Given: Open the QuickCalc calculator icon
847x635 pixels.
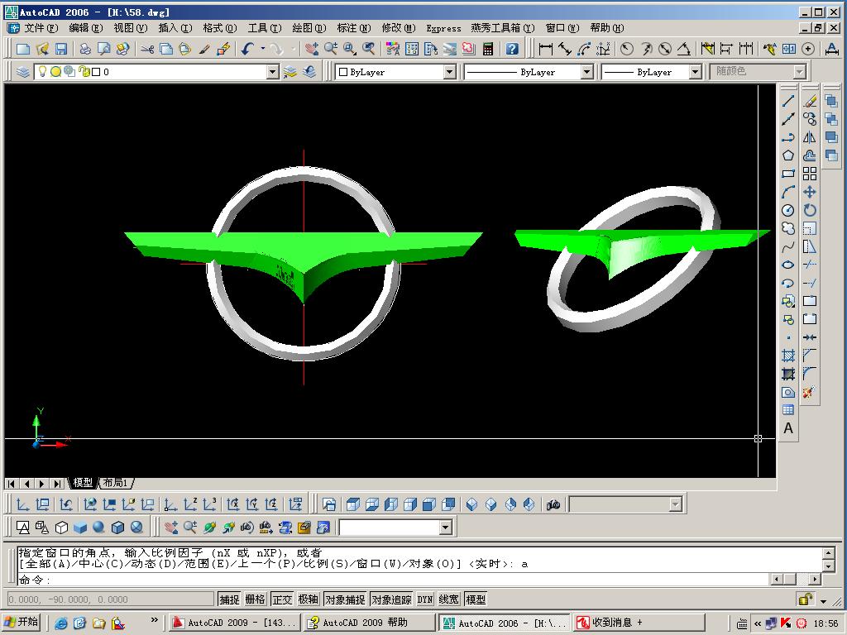Looking at the screenshot, I should (x=488, y=49).
